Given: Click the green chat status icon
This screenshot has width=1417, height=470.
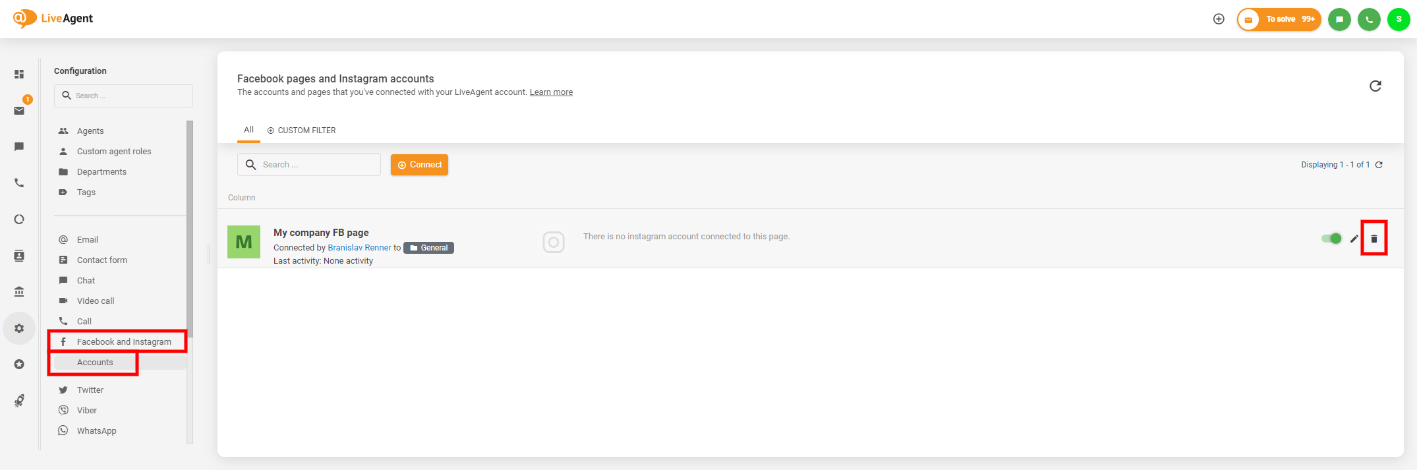Looking at the screenshot, I should 1339,19.
